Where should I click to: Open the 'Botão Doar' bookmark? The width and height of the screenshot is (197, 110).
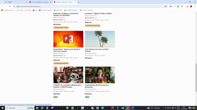pos(58,10)
